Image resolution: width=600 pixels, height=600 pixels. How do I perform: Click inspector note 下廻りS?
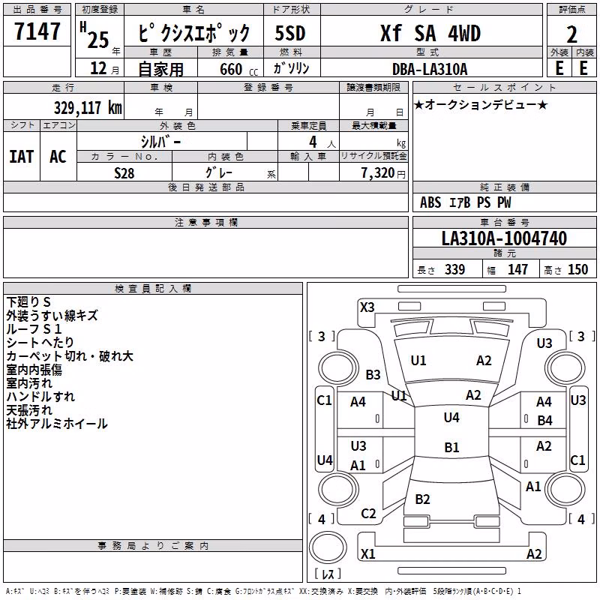point(28,302)
